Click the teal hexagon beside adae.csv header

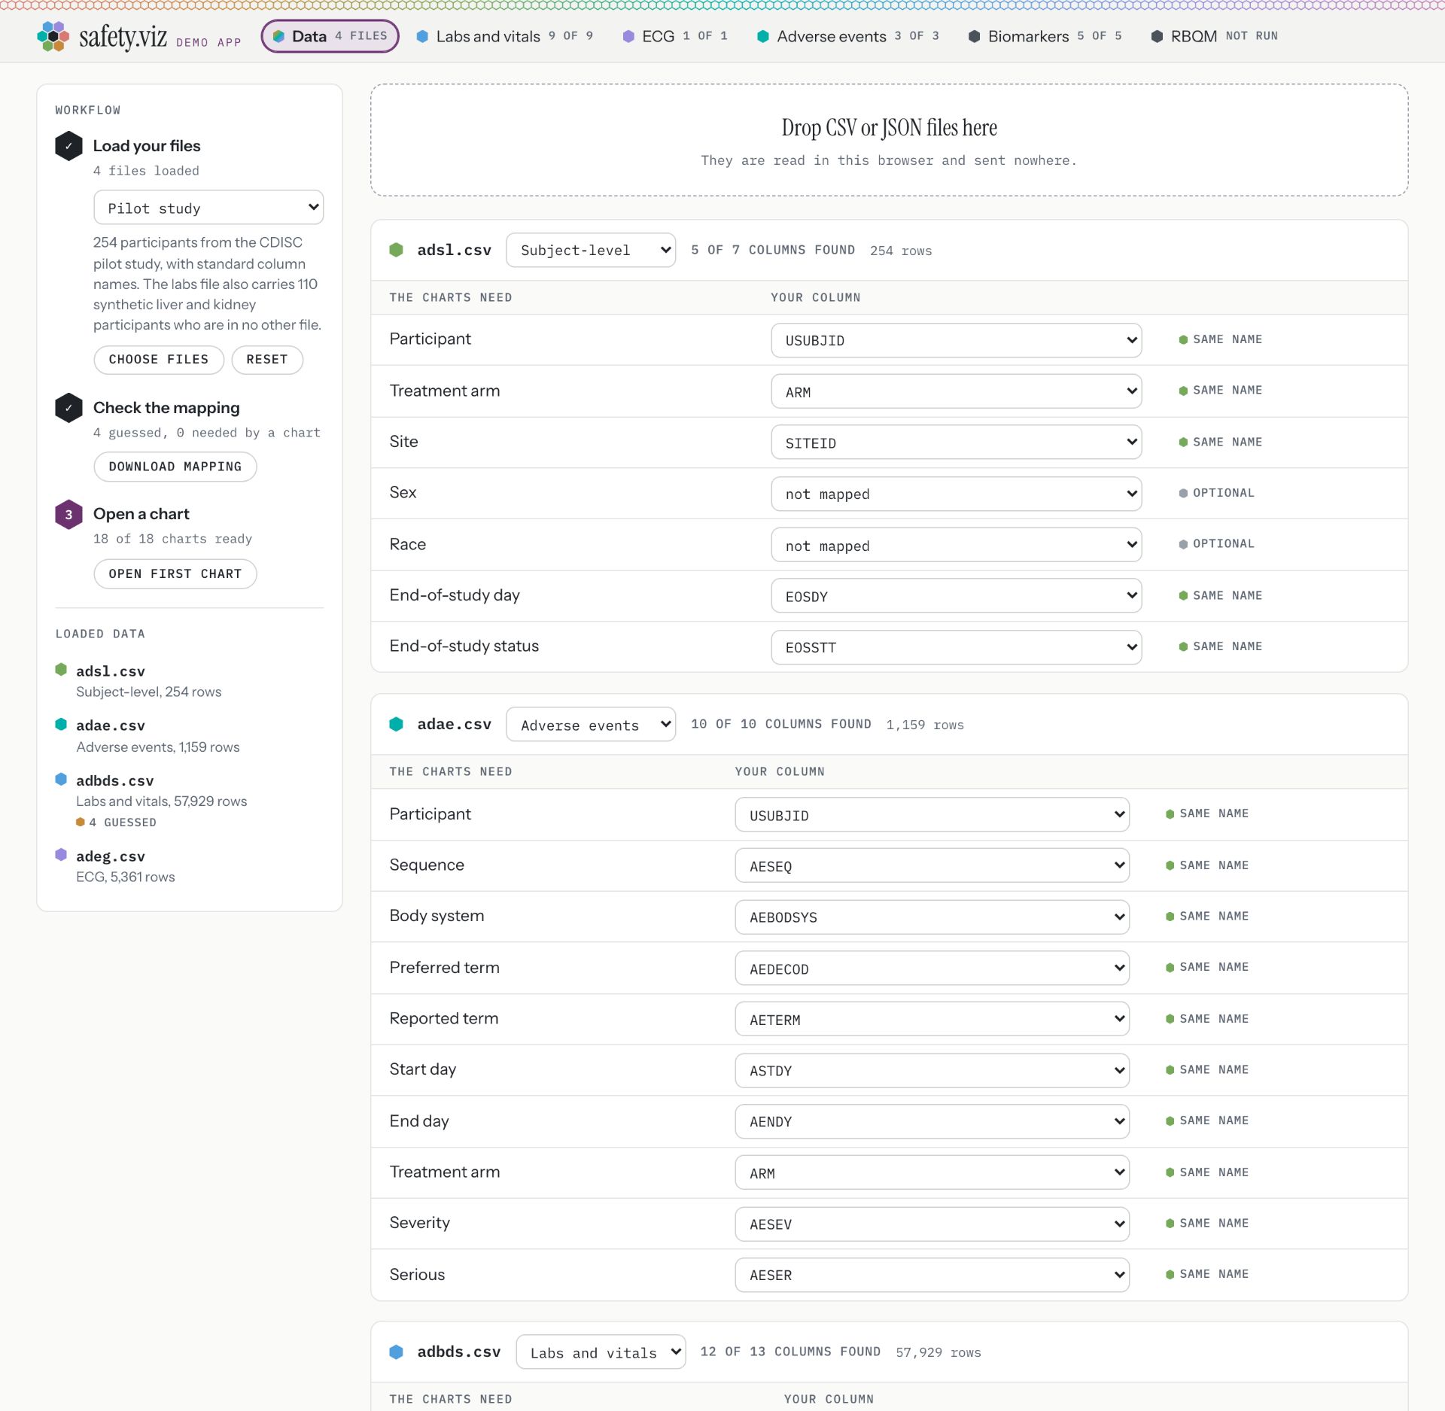397,724
